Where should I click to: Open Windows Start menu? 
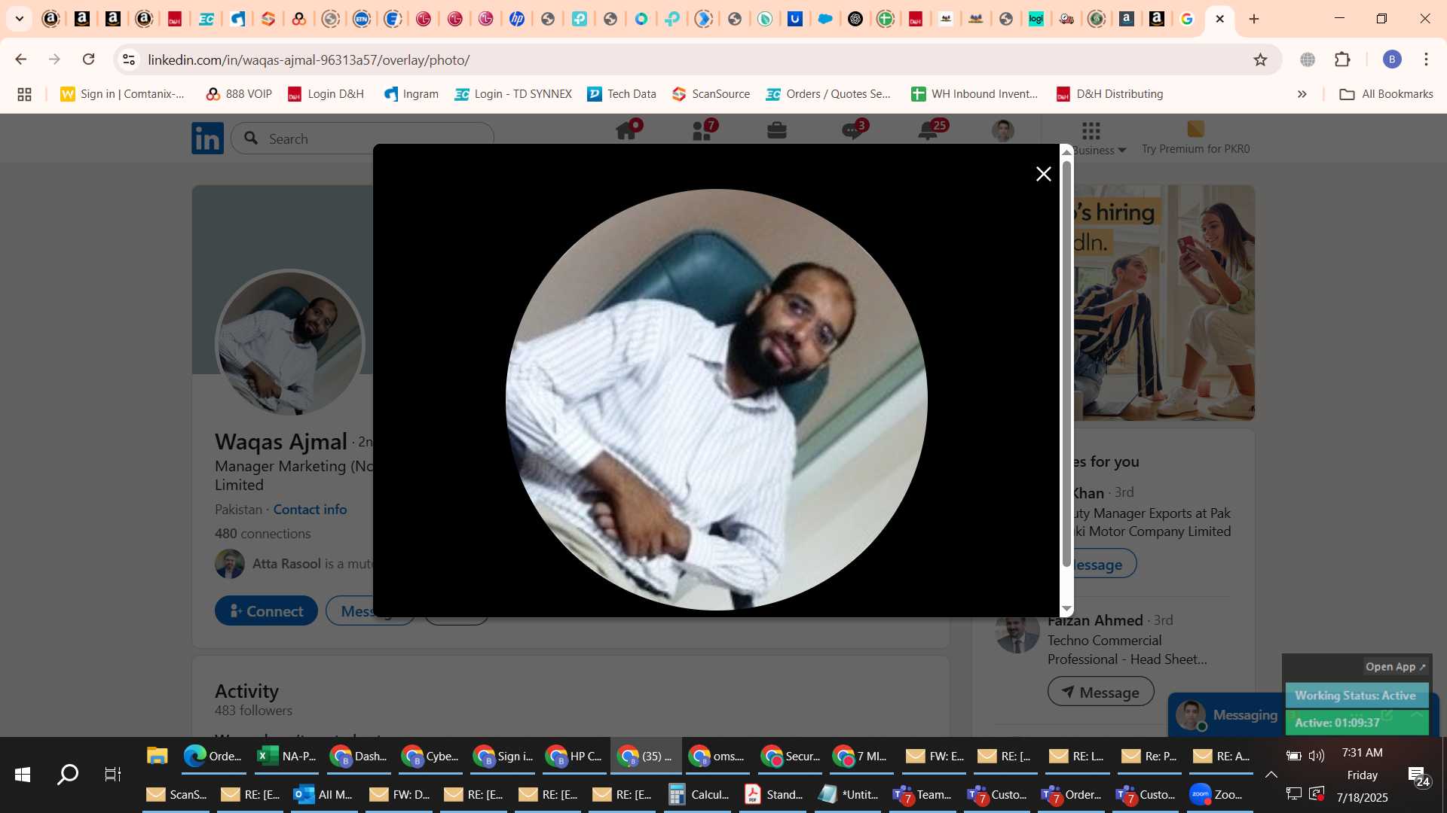(x=23, y=774)
